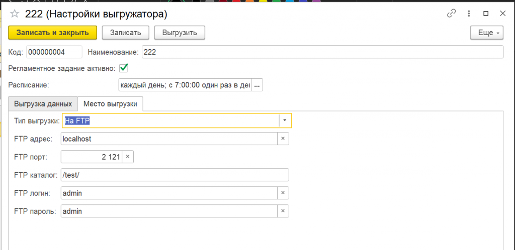Click FTP логин field

169,193
